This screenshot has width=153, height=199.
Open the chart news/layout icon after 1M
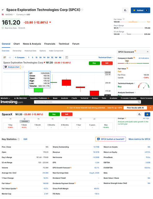coord(67,57)
